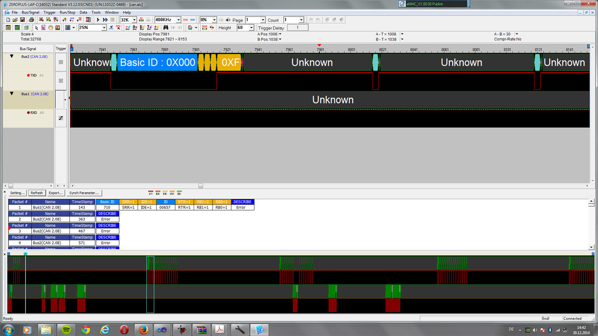Click the red waveform mode icon
The image size is (598, 336).
click(185, 20)
